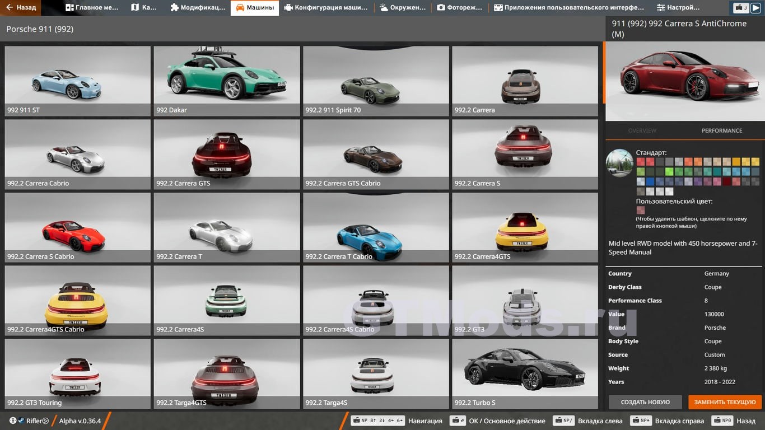Viewport: 765px width, 430px height.
Task: Click the Germany country value
Action: [x=717, y=274]
